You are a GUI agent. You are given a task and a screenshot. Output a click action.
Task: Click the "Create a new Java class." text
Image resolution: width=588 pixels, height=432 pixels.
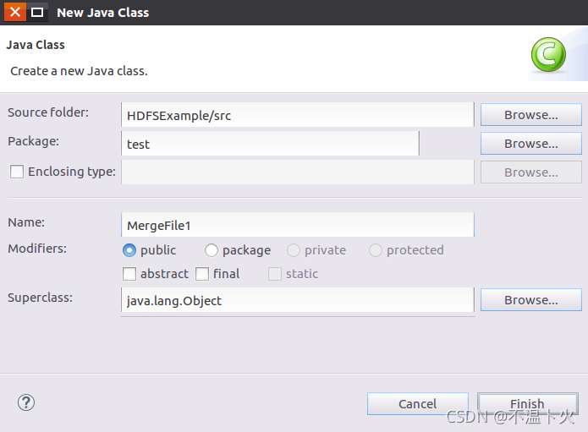(x=79, y=71)
